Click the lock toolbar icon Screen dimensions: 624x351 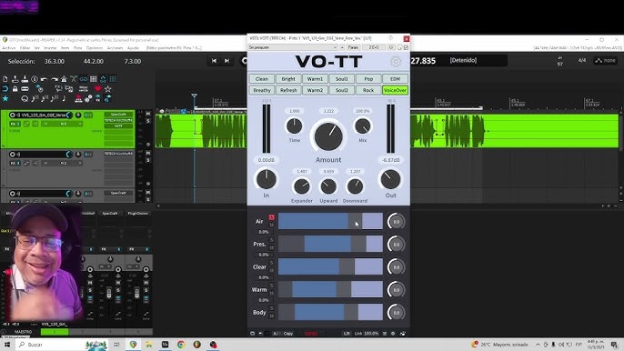click(15, 89)
